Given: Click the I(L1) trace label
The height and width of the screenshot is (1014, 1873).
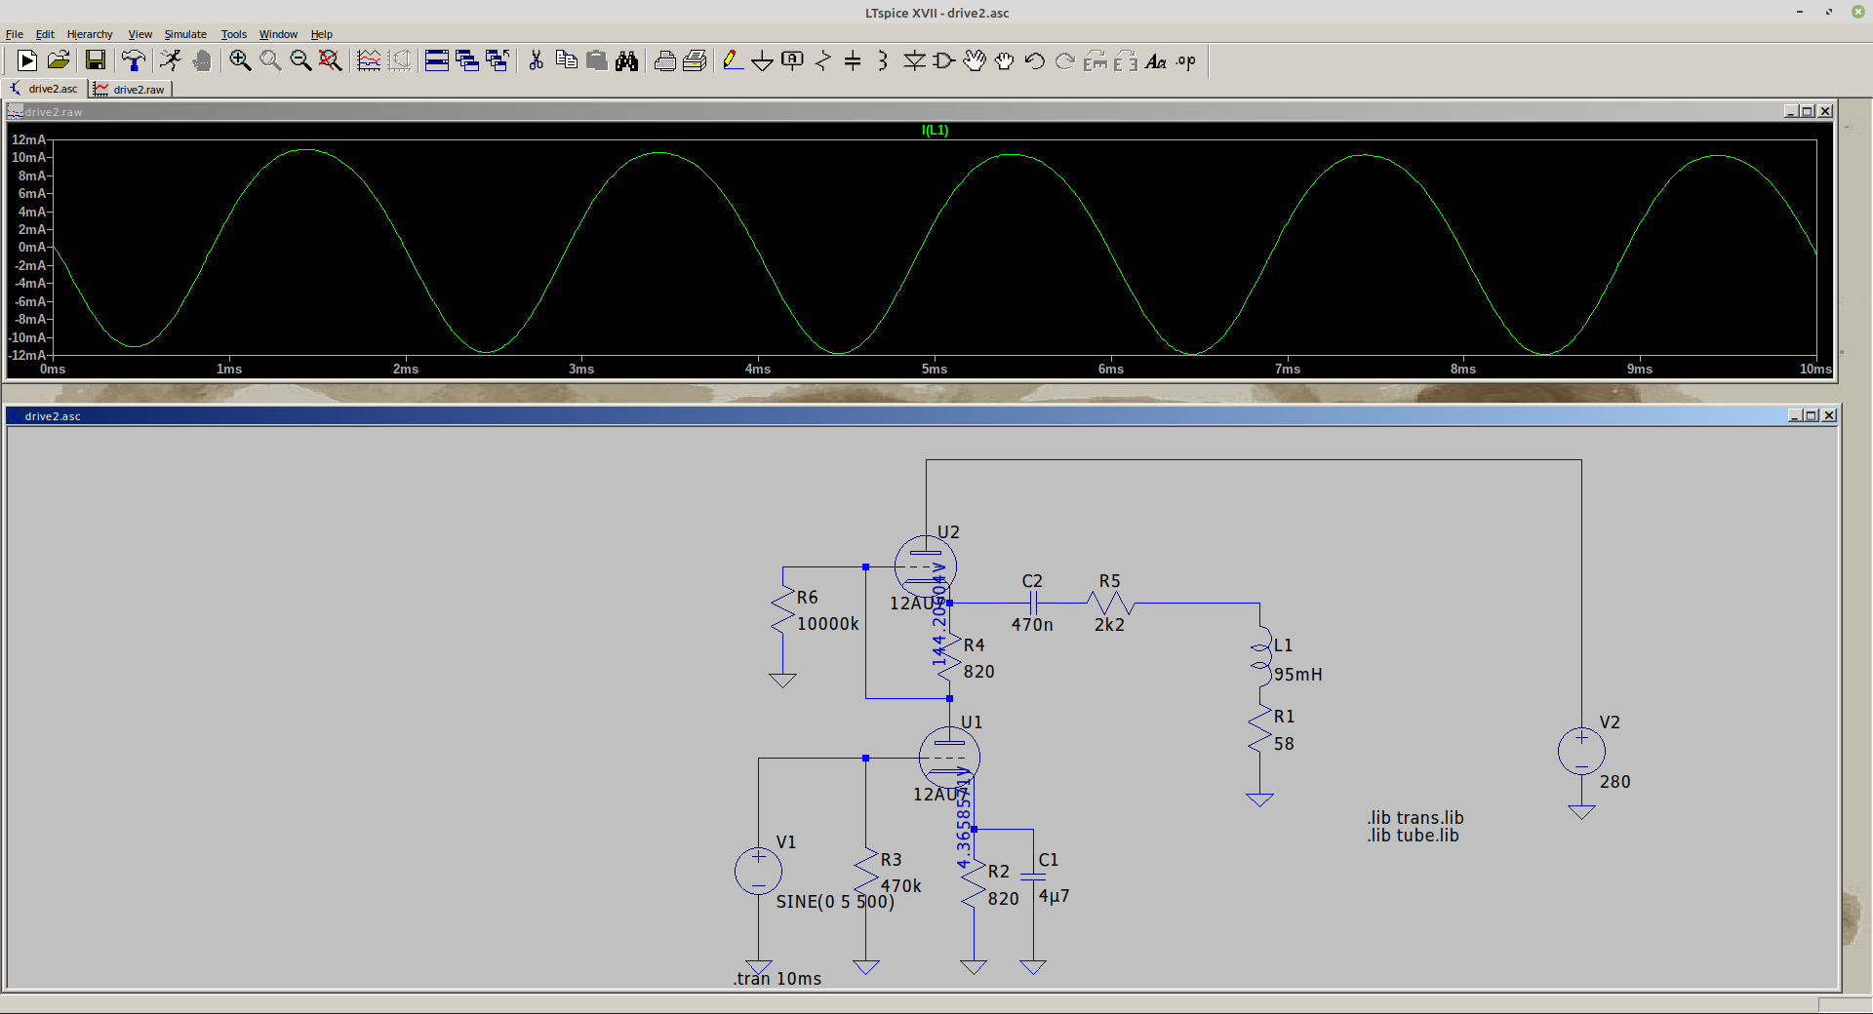Looking at the screenshot, I should [935, 130].
